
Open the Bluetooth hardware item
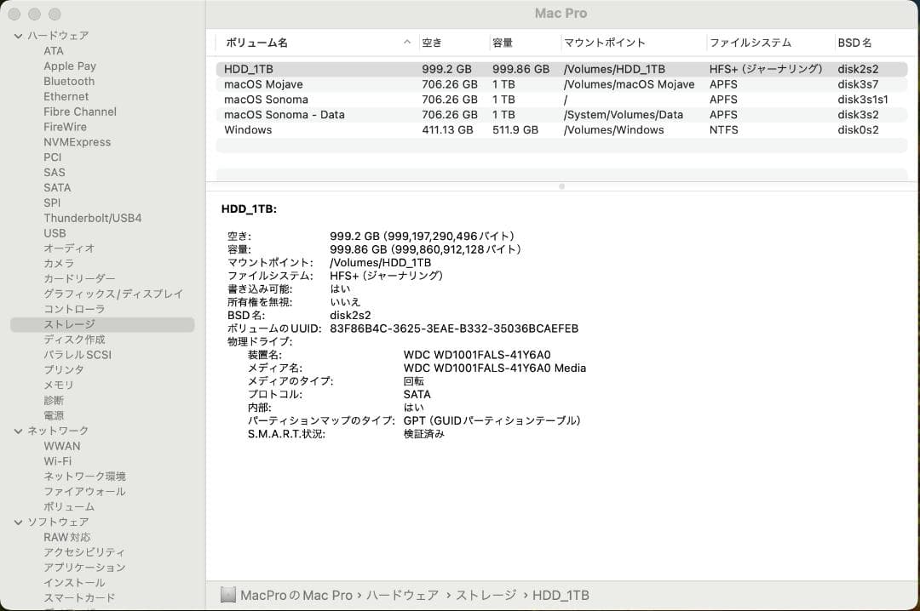click(x=69, y=82)
